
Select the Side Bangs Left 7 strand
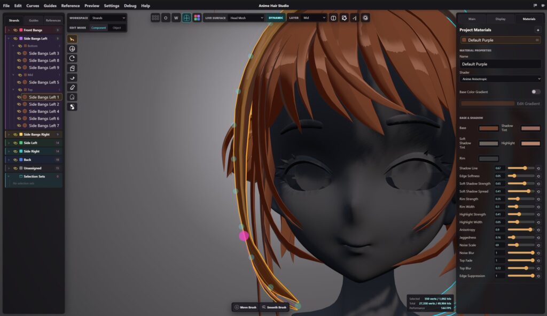(44, 125)
